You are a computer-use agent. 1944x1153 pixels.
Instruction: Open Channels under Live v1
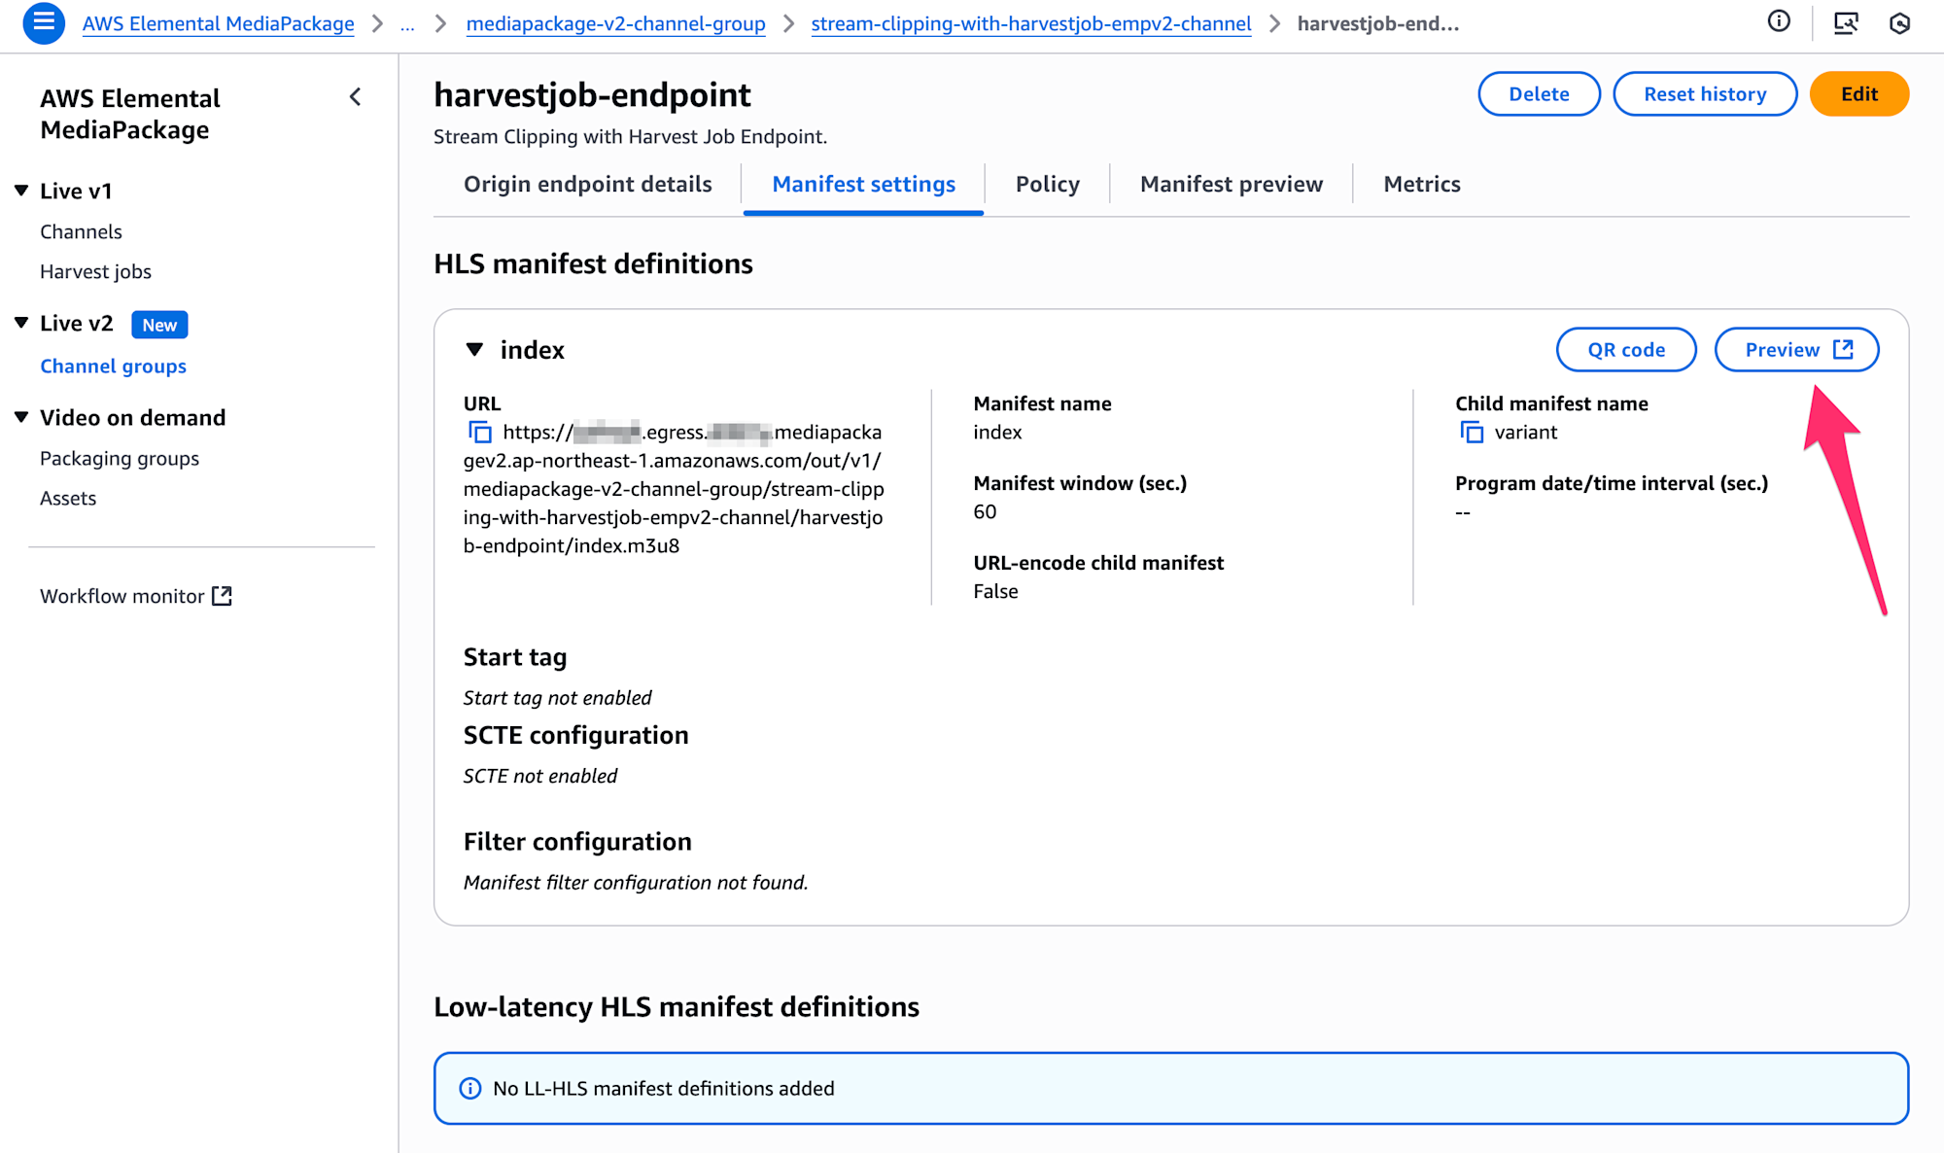tap(81, 231)
